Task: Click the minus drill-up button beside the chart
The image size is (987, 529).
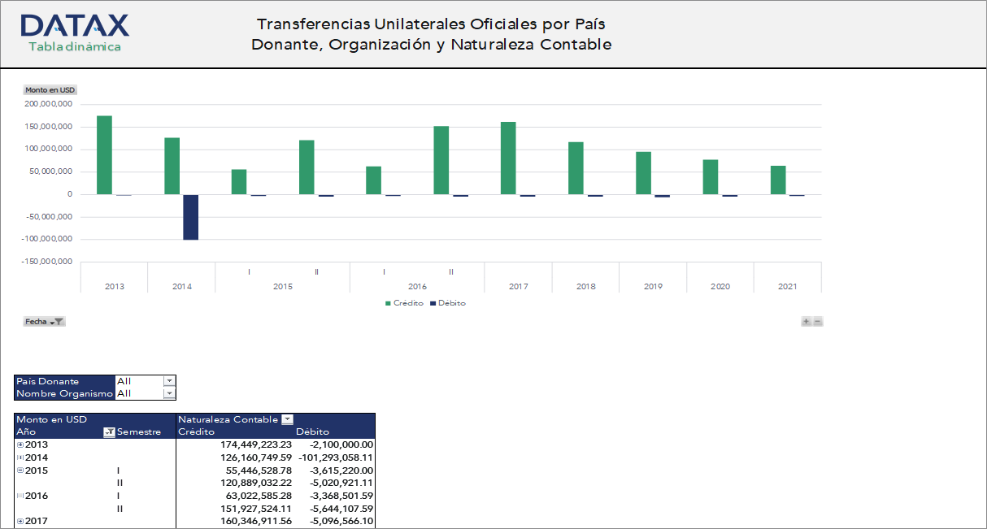Action: 818,321
